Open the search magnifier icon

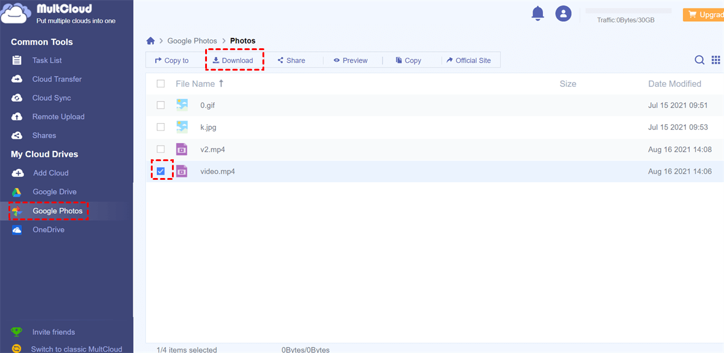[699, 60]
